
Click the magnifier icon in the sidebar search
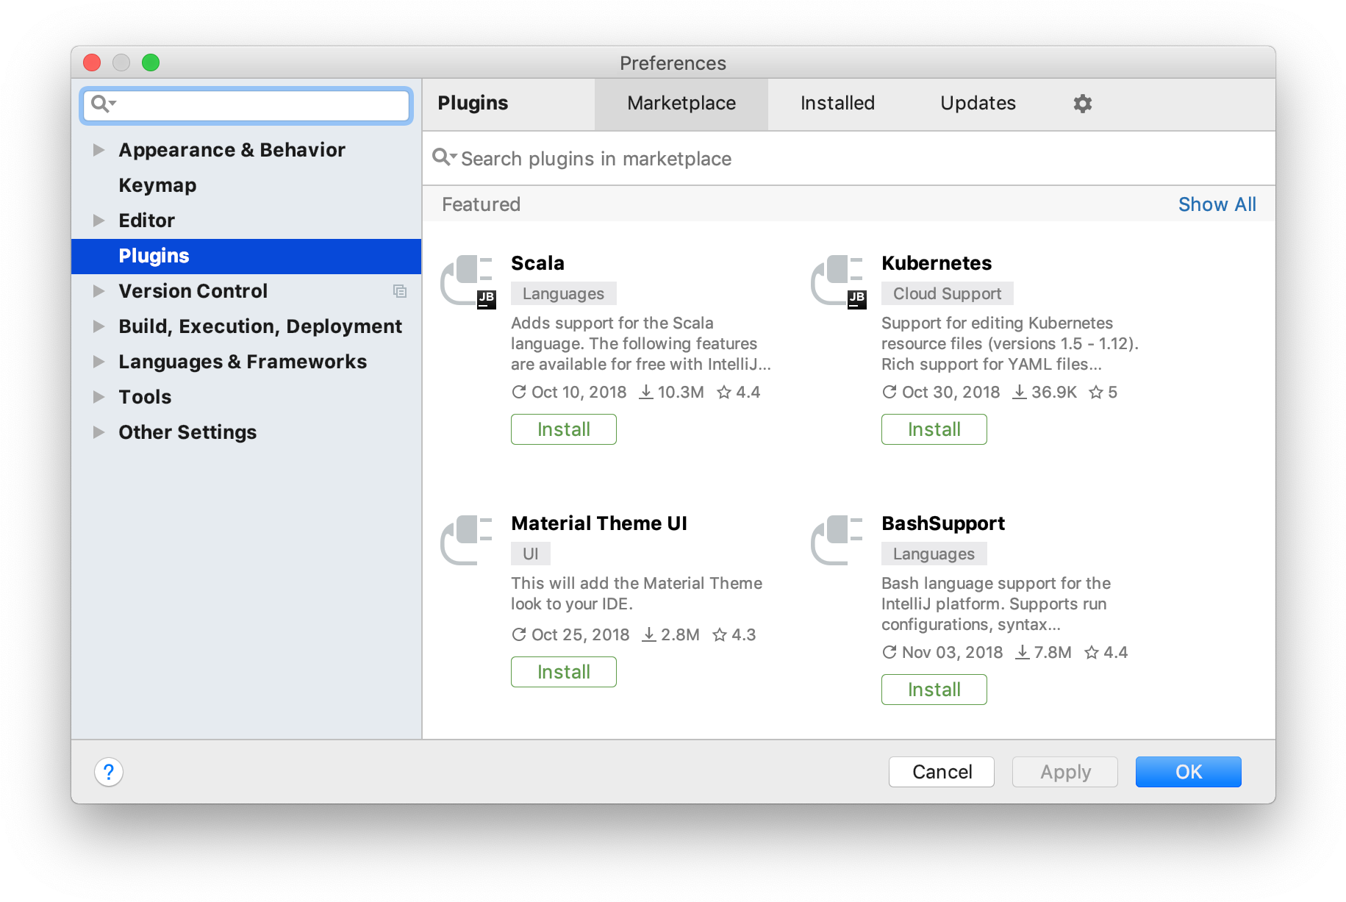click(x=101, y=104)
